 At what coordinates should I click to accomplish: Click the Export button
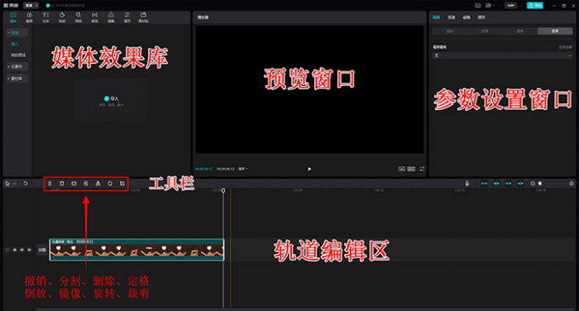pyautogui.click(x=535, y=6)
